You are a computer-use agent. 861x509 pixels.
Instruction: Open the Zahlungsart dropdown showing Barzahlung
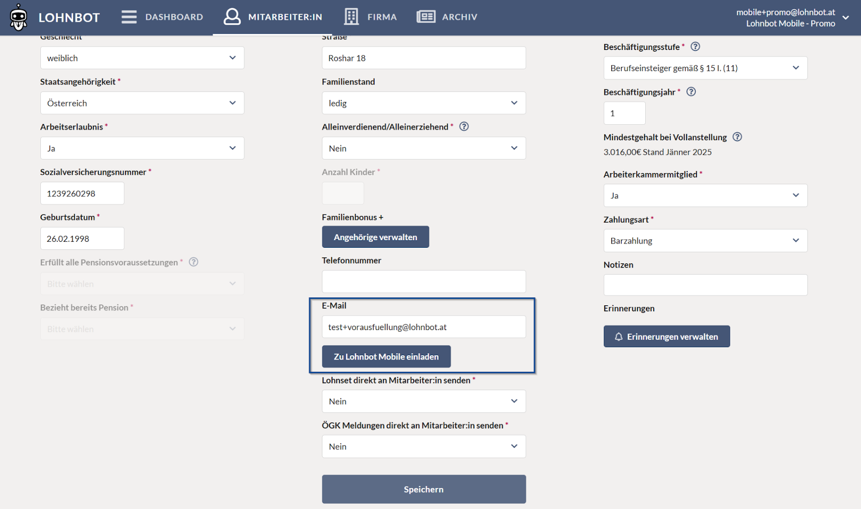(705, 240)
